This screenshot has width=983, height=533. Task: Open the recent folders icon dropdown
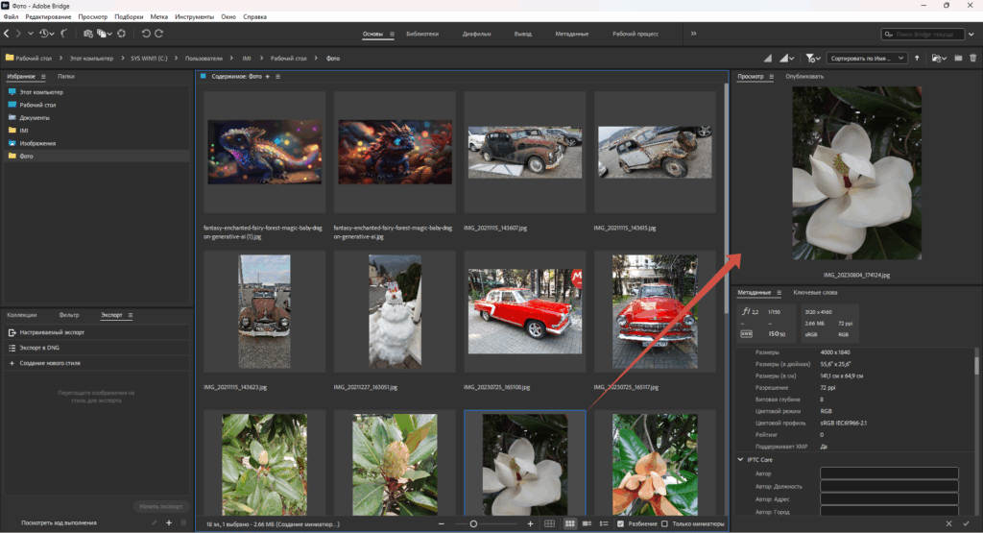(939, 59)
